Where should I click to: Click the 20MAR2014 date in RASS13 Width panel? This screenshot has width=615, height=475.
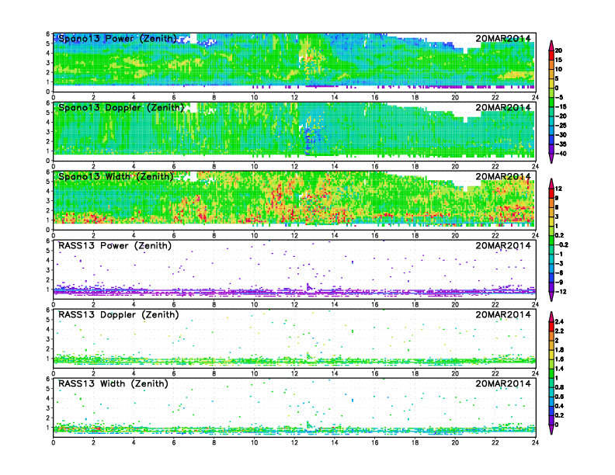(503, 383)
